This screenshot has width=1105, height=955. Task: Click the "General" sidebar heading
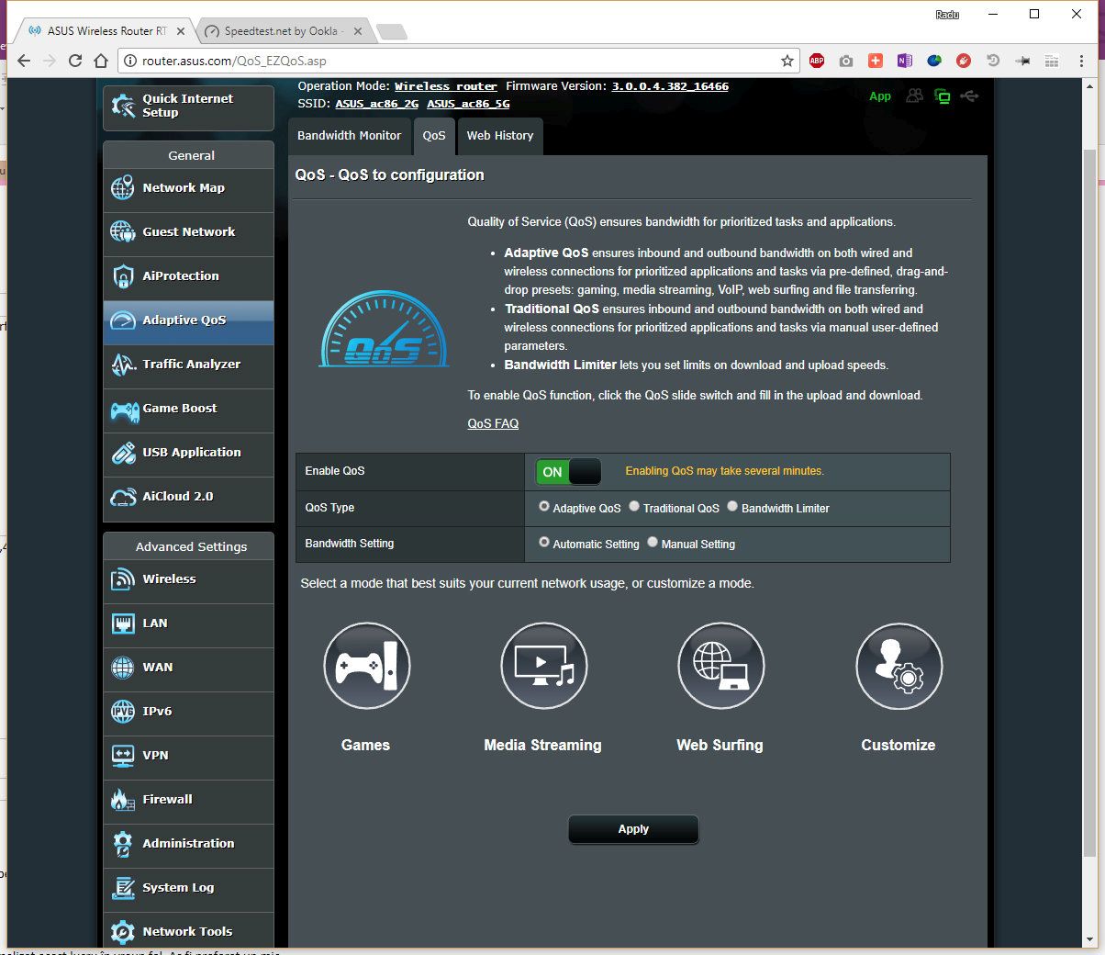[x=191, y=155]
